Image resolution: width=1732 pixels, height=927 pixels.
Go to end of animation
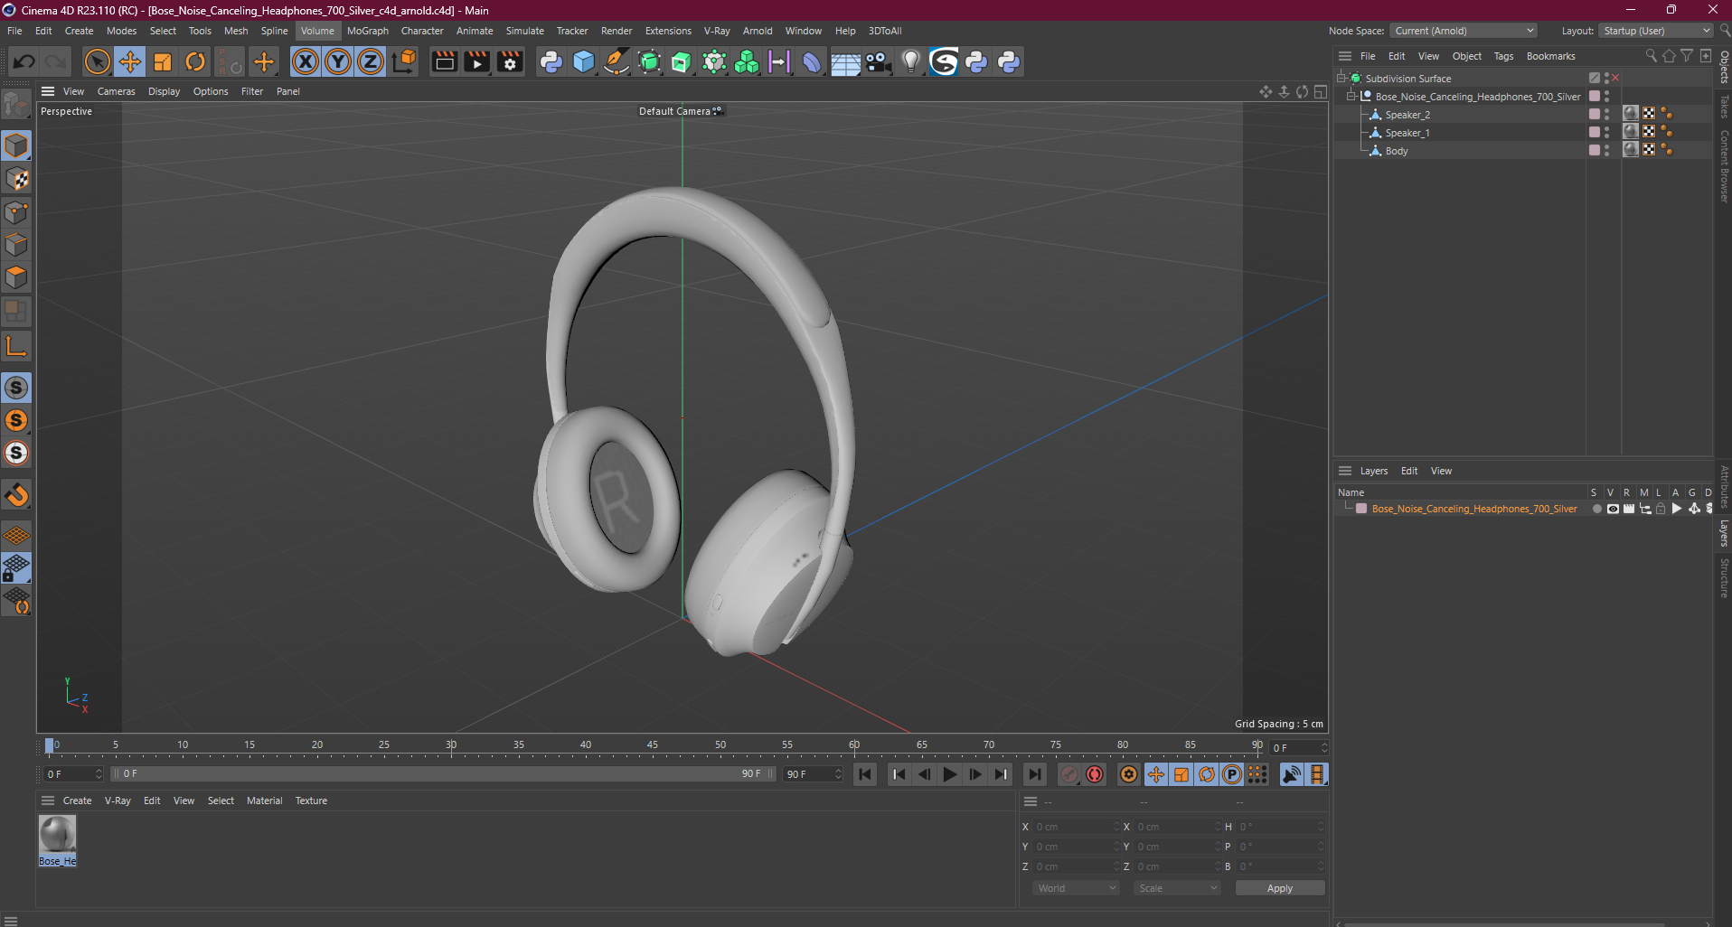coord(1035,774)
